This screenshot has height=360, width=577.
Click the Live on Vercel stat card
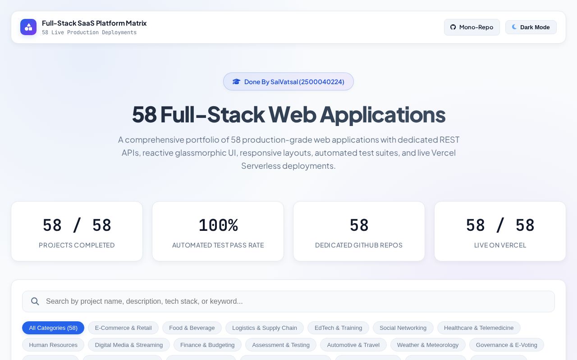coord(500,231)
